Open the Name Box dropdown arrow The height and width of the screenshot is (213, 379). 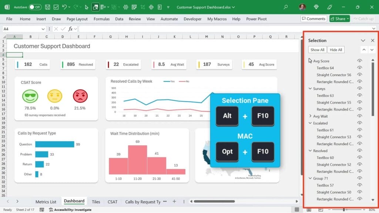click(44, 29)
